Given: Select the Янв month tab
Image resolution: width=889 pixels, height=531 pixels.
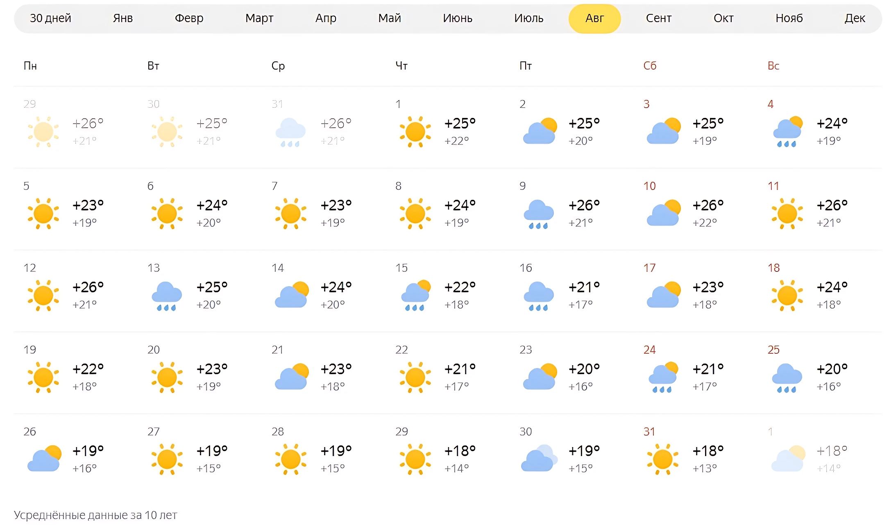Looking at the screenshot, I should point(123,18).
